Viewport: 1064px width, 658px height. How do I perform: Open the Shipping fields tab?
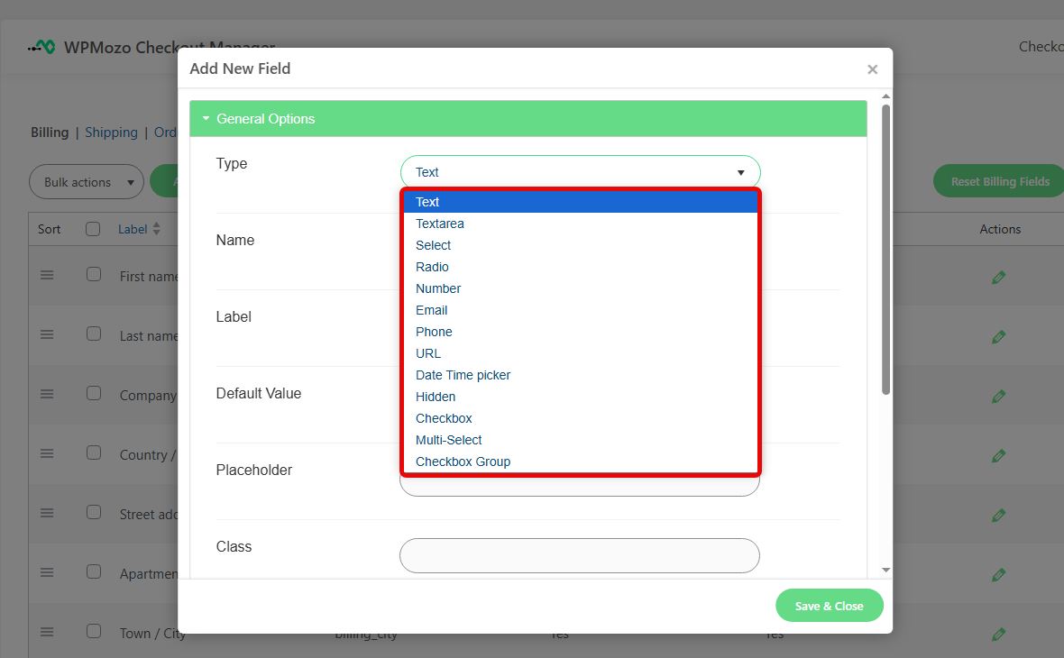(111, 133)
